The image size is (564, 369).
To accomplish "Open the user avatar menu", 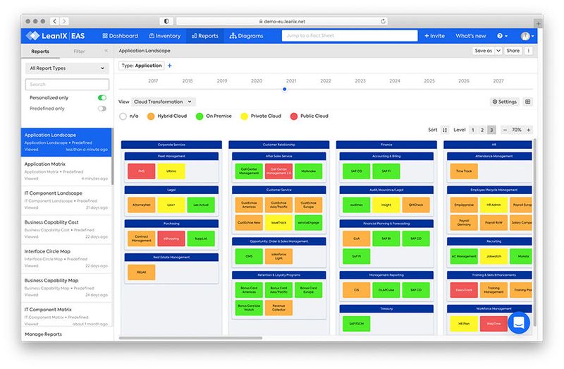I will click(x=527, y=36).
